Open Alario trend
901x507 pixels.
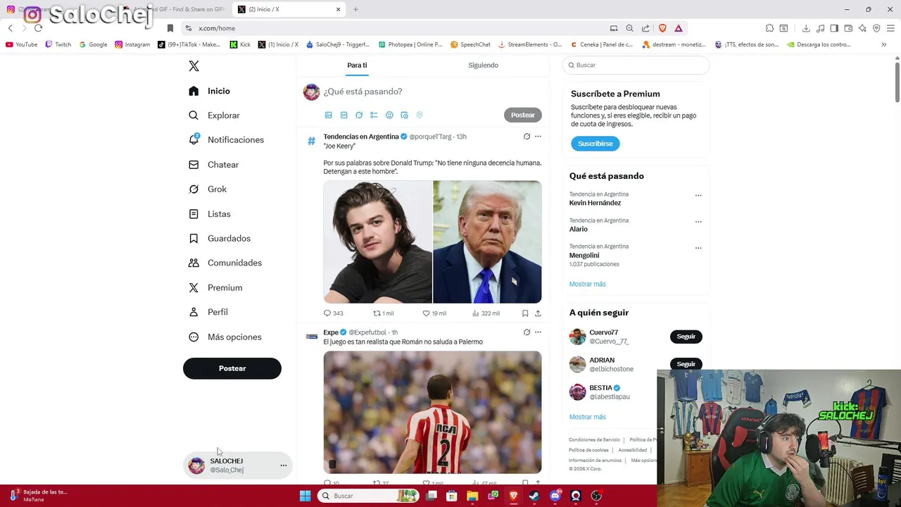pyautogui.click(x=578, y=229)
